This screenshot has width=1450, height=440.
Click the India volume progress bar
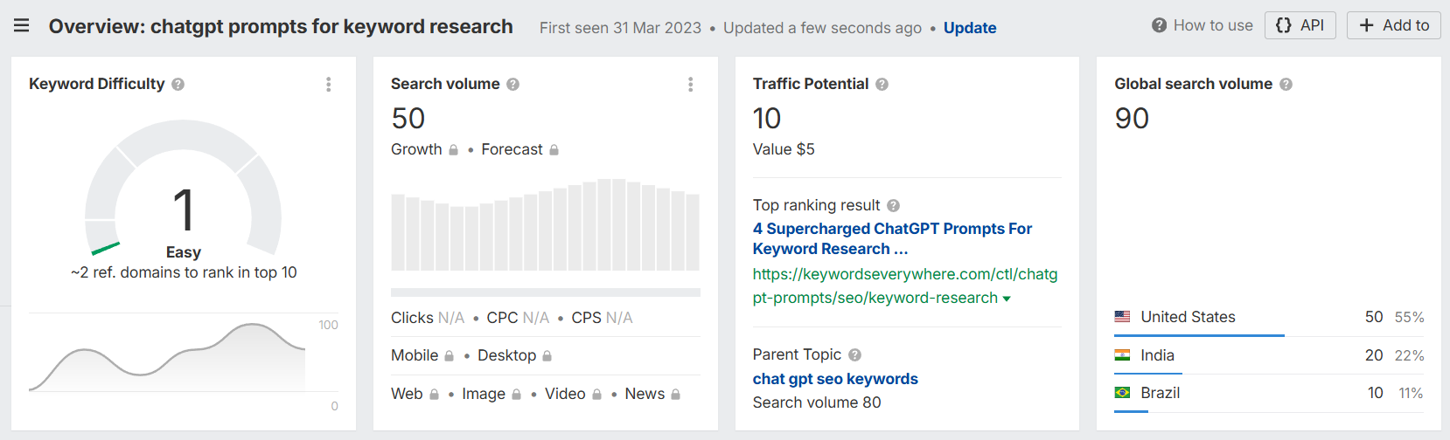pos(1147,374)
